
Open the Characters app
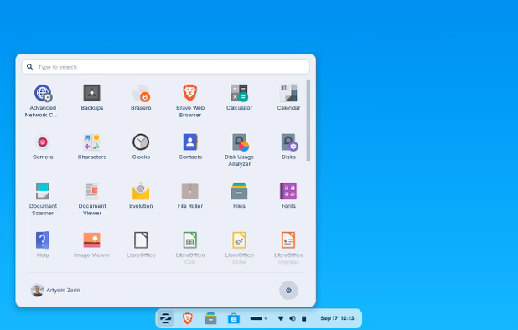tap(92, 147)
